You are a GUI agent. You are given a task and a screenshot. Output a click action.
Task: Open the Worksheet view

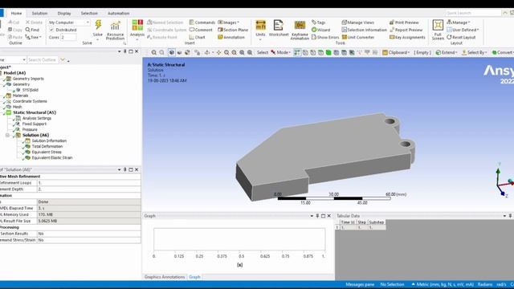(x=279, y=28)
